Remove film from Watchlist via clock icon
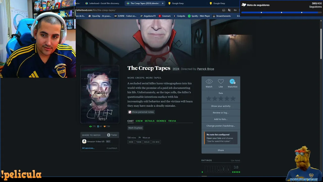323x182 pixels. click(x=232, y=82)
